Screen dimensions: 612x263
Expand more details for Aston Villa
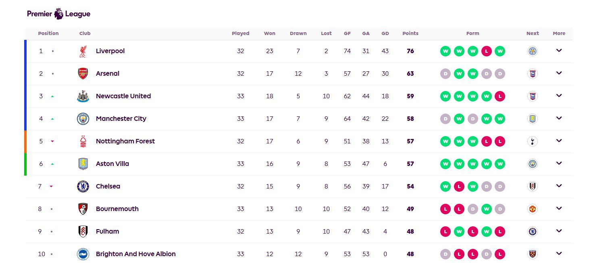559,164
